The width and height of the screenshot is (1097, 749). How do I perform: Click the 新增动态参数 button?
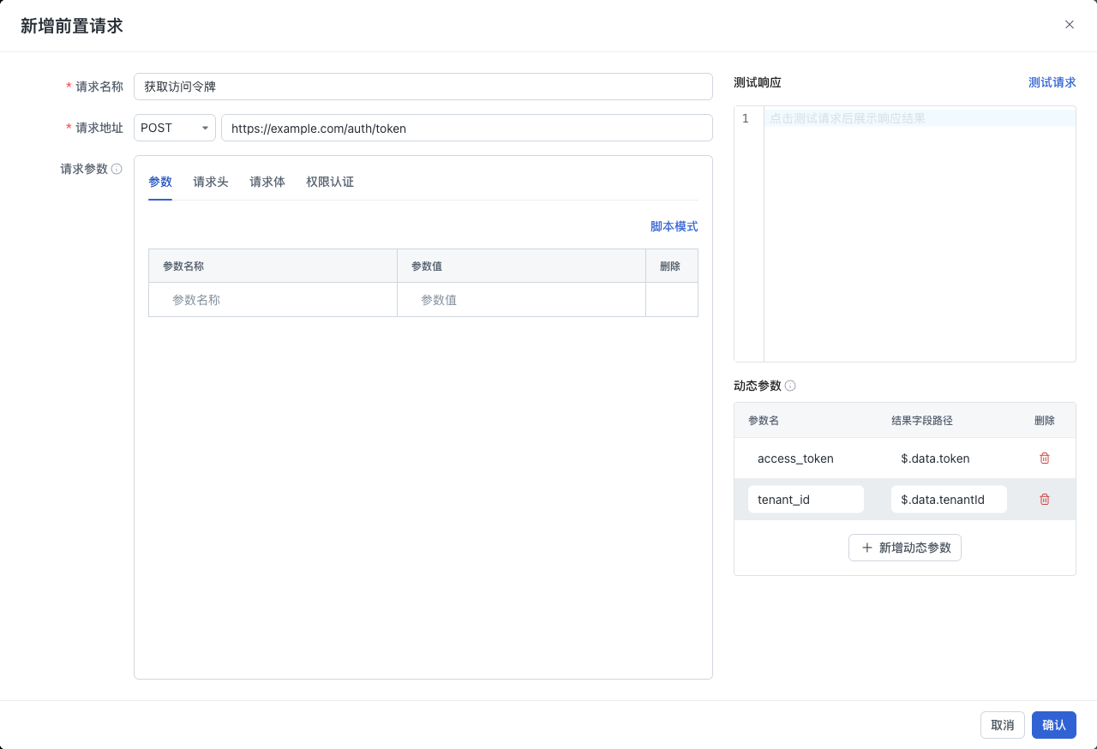905,548
